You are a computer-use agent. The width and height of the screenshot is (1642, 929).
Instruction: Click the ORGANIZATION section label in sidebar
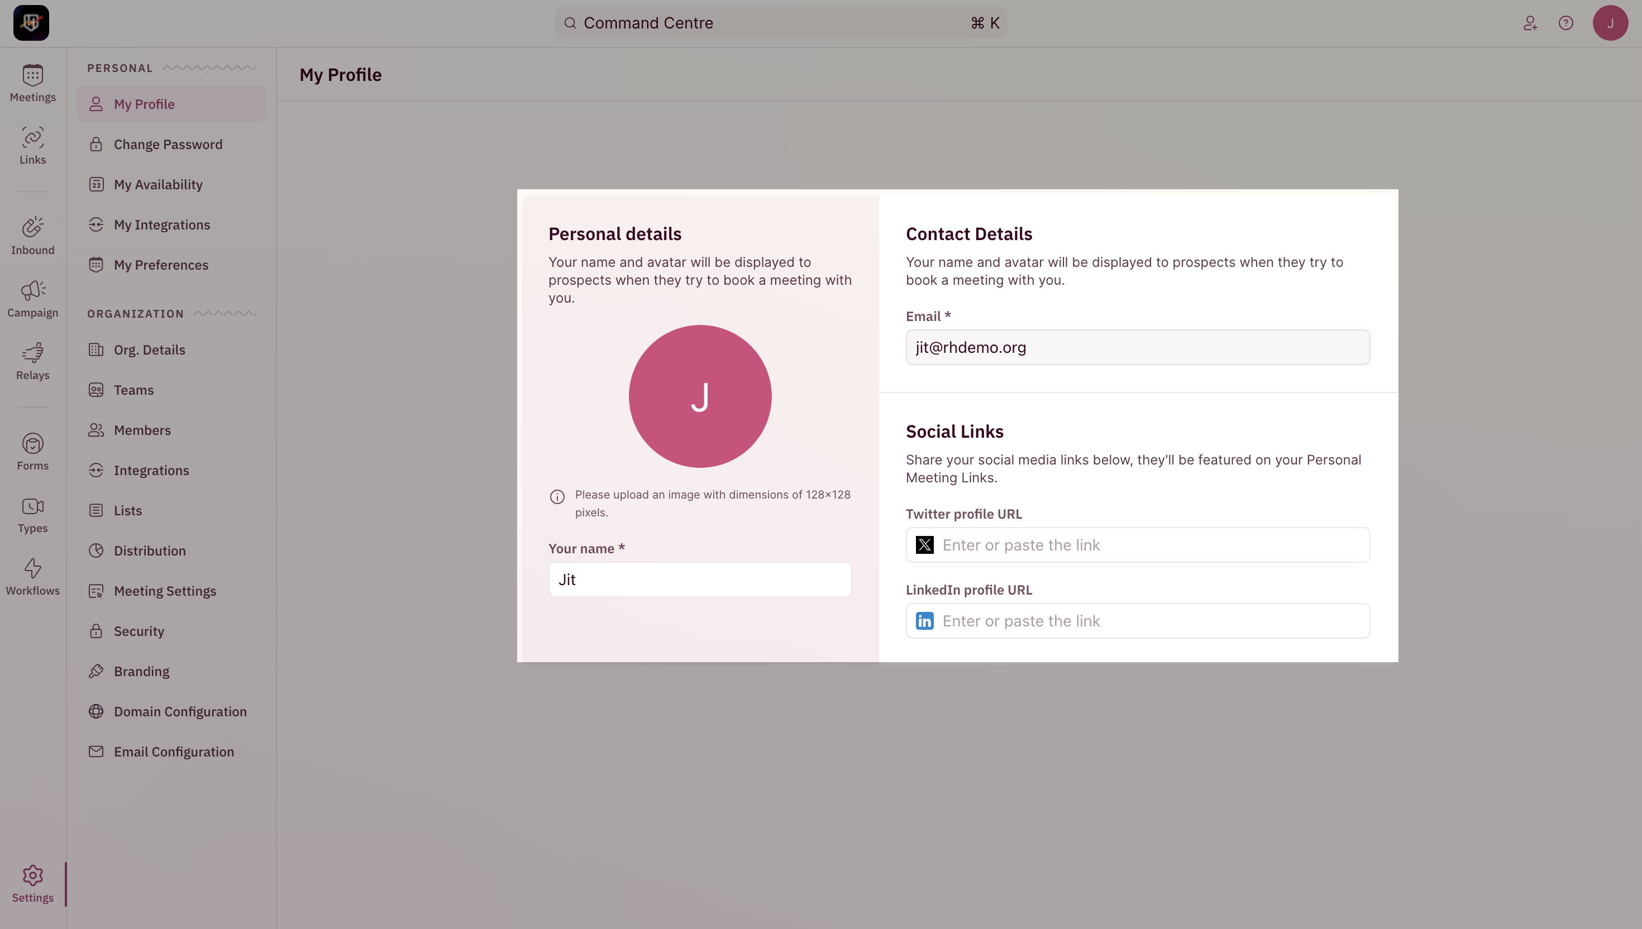135,314
